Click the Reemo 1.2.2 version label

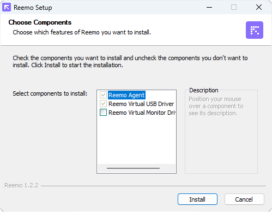point(21,185)
